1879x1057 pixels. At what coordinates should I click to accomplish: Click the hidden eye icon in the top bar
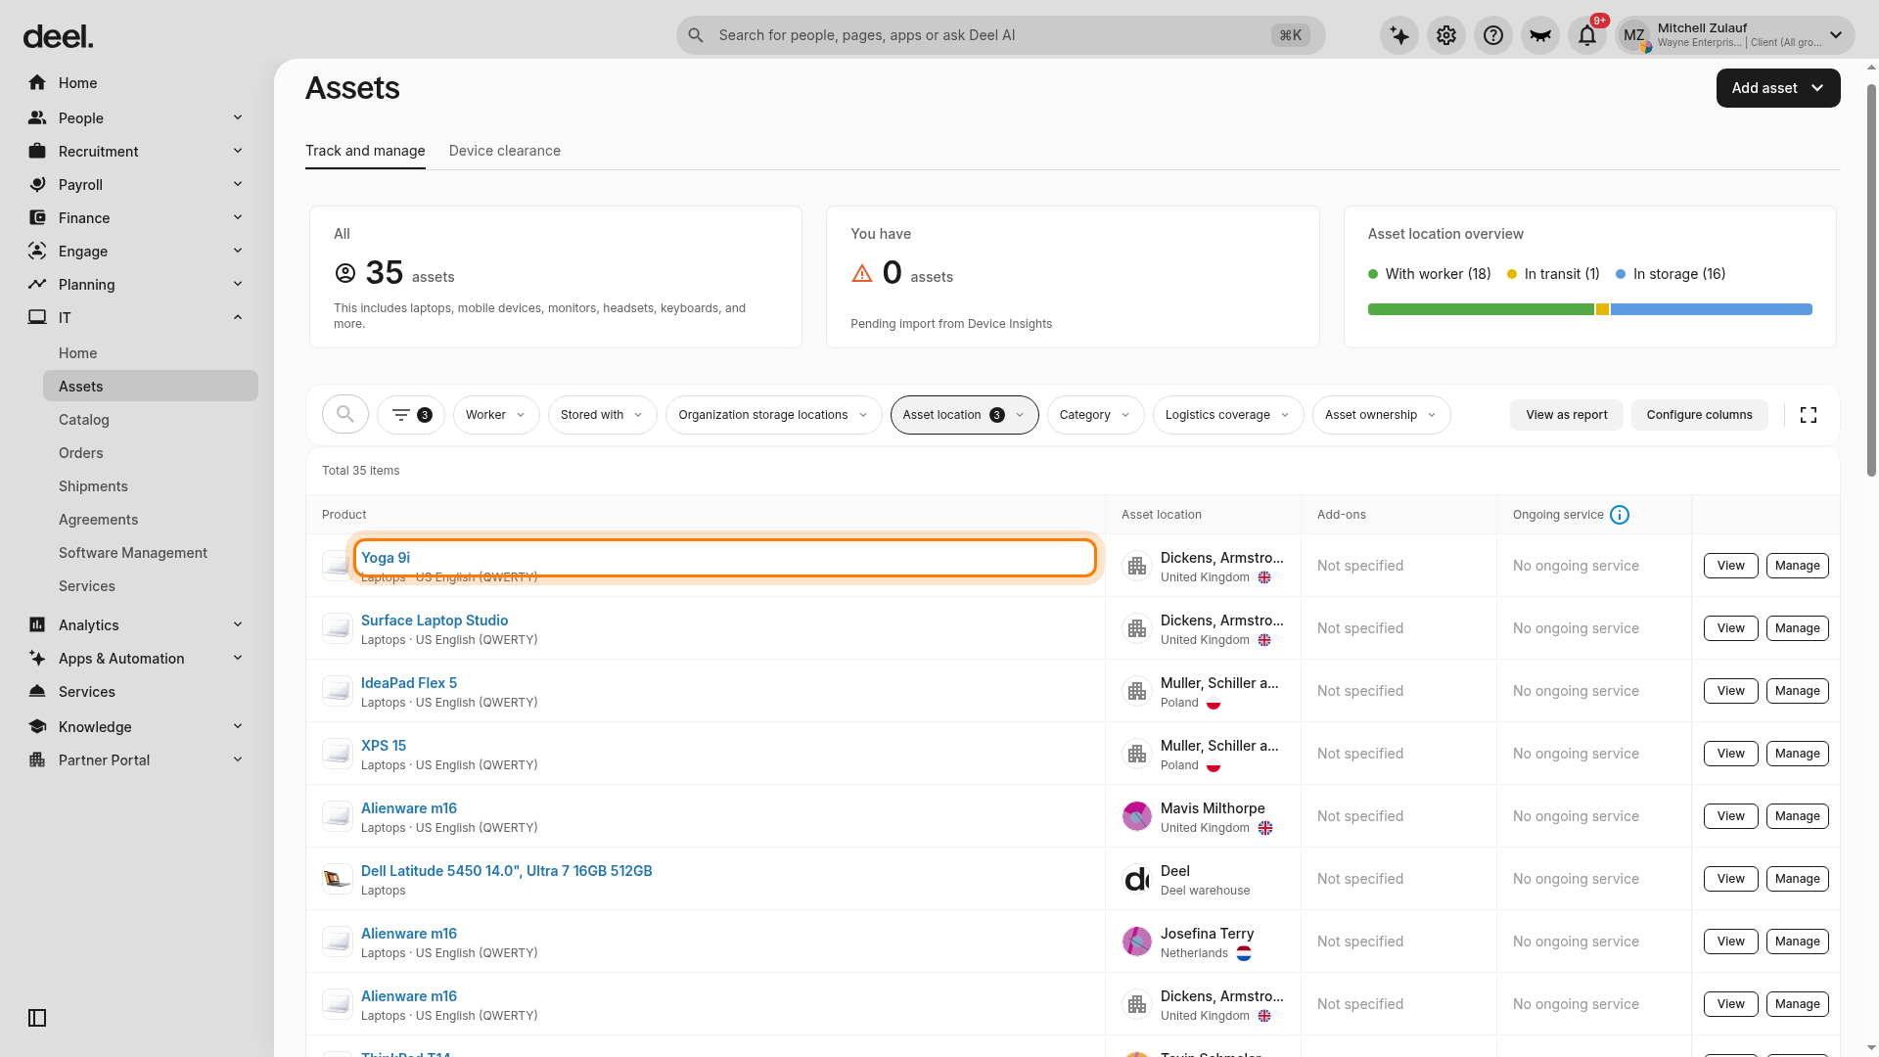point(1540,35)
